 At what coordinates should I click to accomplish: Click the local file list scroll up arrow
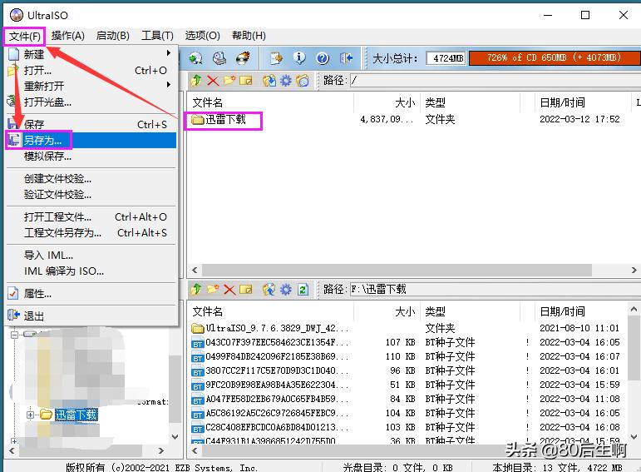[x=634, y=310]
